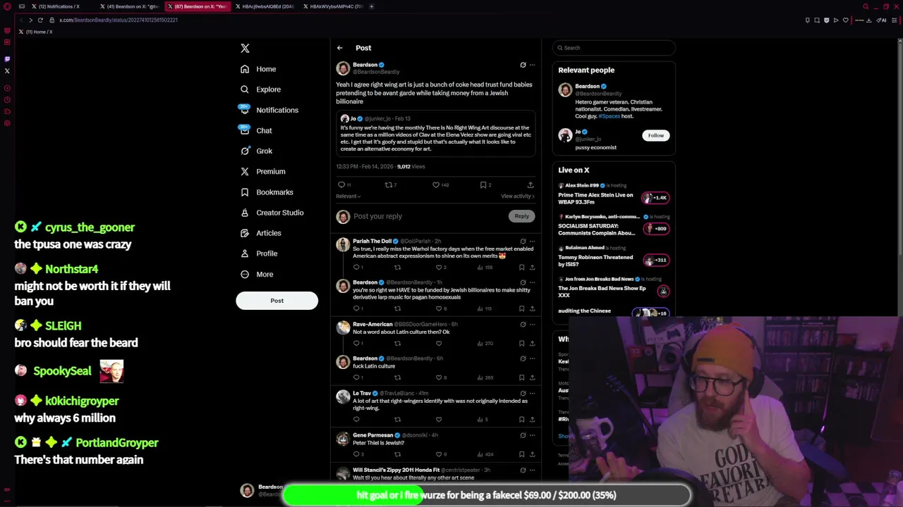Share the main post
The width and height of the screenshot is (903, 507).
tap(531, 184)
